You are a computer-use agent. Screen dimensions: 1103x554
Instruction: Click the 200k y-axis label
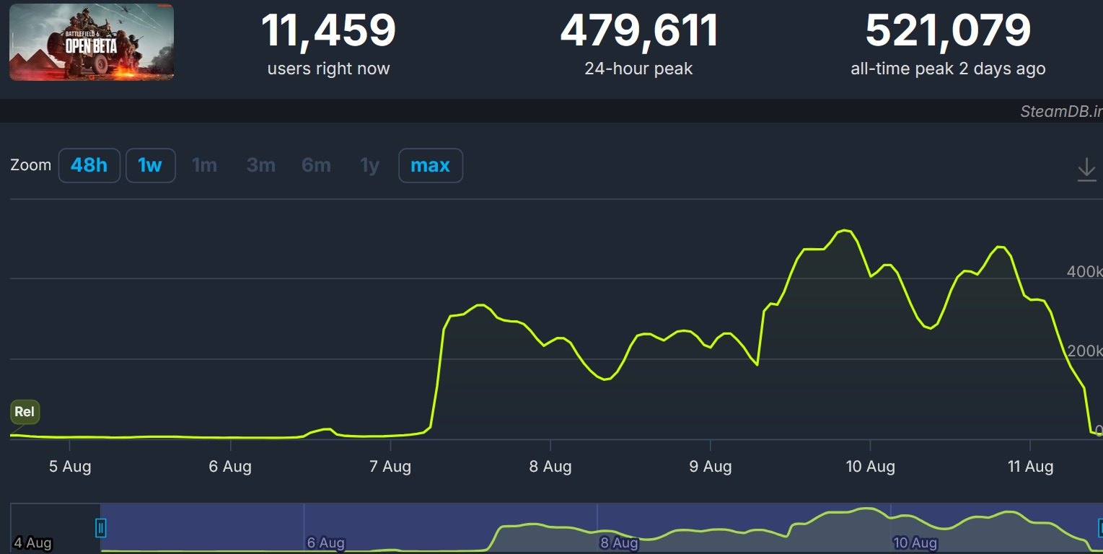pos(1084,352)
